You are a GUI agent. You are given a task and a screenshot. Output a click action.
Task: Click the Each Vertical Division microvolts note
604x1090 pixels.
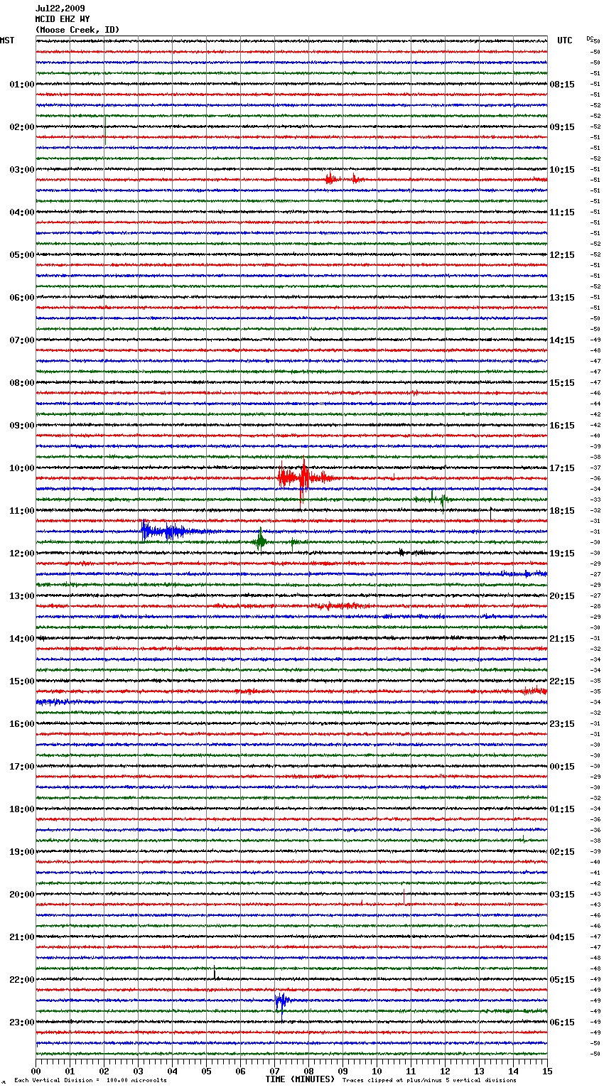91,1081
